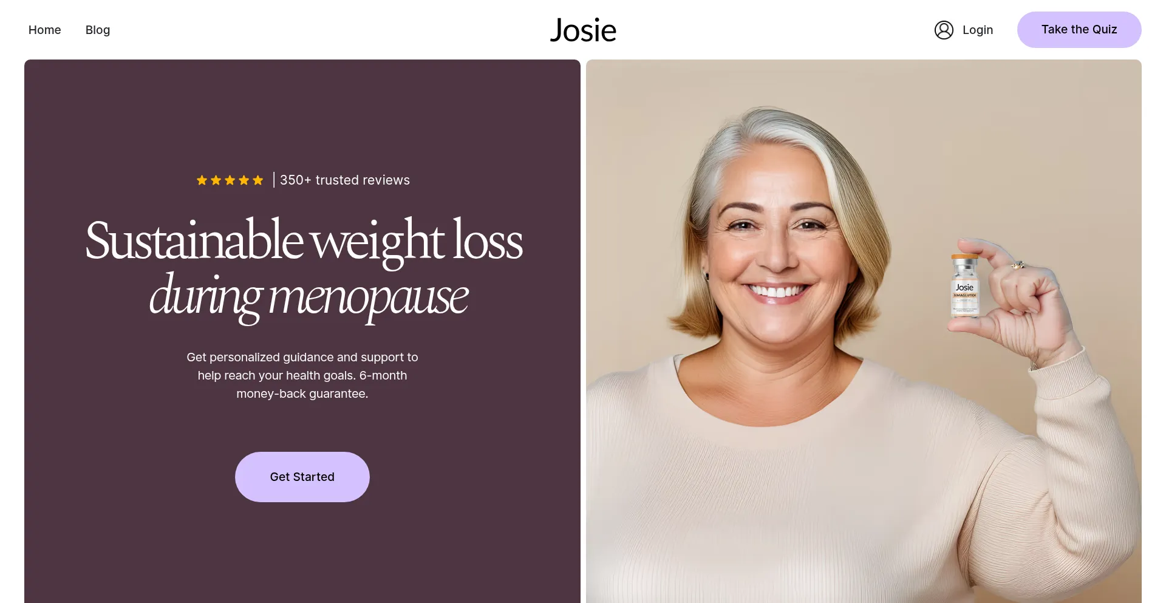Click the gold ring on the woman's finger
1166x603 pixels.
pos(1018,265)
